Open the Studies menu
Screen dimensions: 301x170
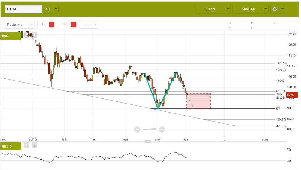250,9
